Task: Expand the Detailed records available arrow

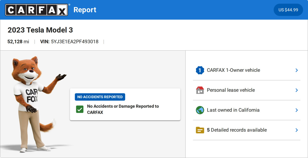Action: tap(296, 130)
